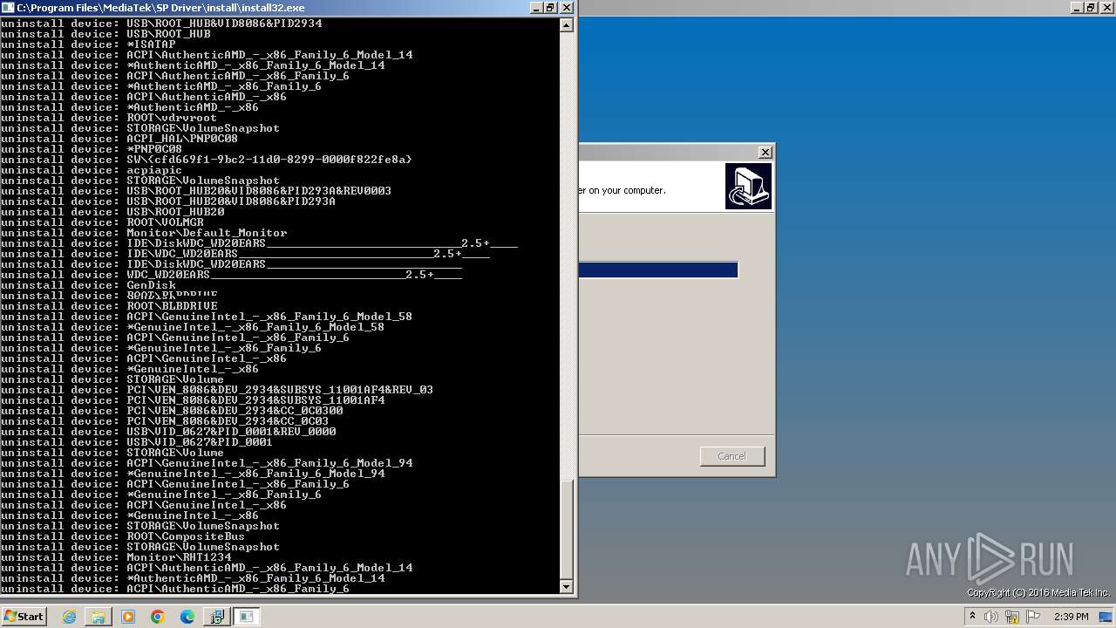Screen dimensions: 1116x628
Task: Click line 'uninstall device: *ISATAP'
Action: [88, 44]
